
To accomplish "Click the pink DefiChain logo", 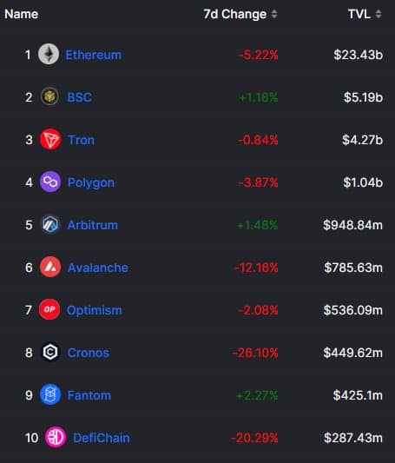I will coord(56,437).
